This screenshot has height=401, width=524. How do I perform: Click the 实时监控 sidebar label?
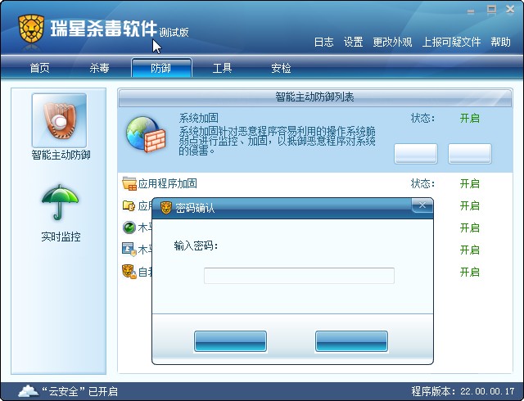click(61, 237)
